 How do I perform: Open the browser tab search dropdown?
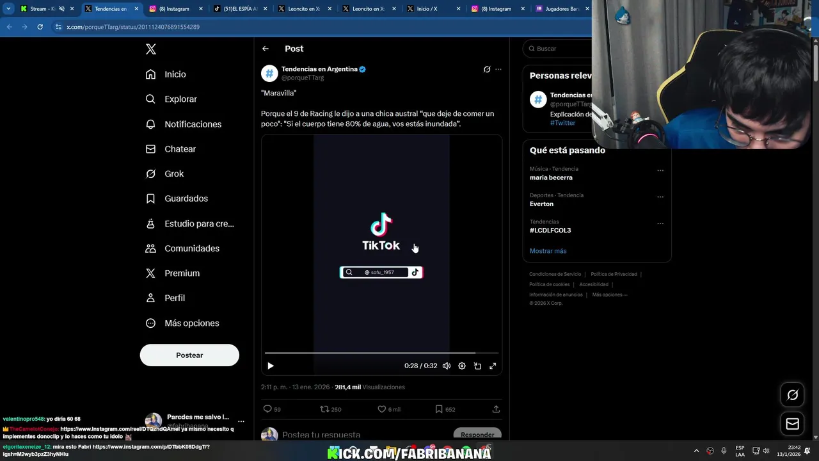(8, 9)
